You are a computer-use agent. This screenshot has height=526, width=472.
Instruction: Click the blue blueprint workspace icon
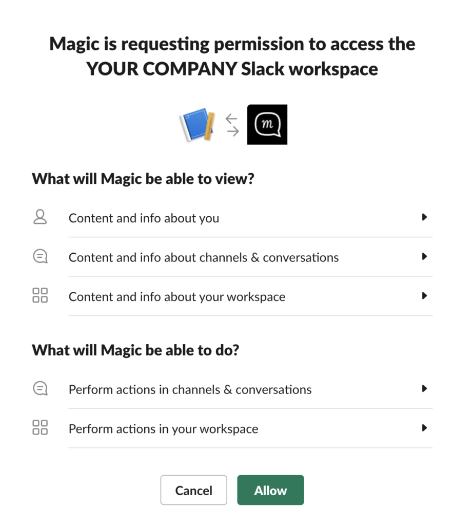pyautogui.click(x=197, y=125)
